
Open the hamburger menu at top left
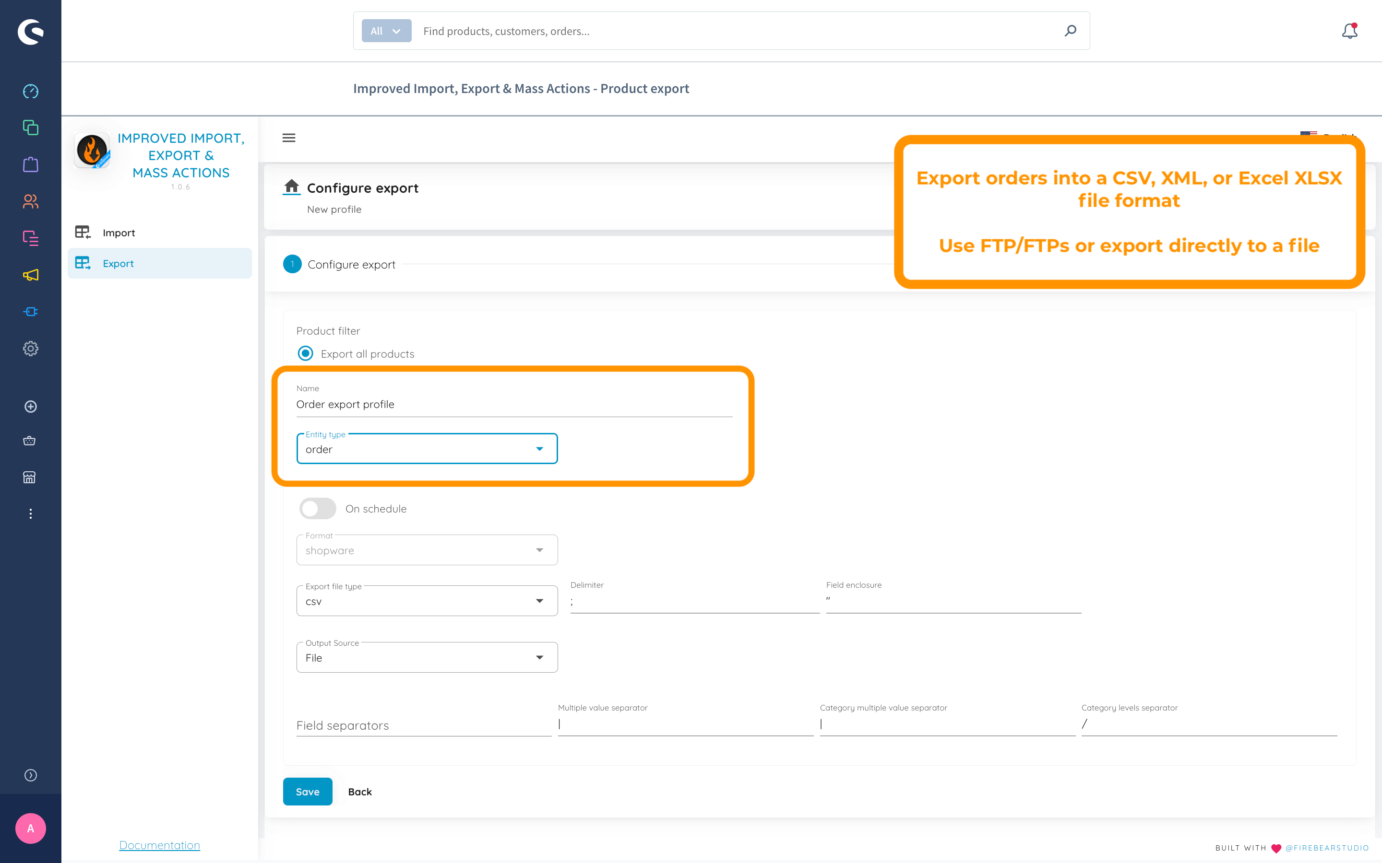(288, 137)
